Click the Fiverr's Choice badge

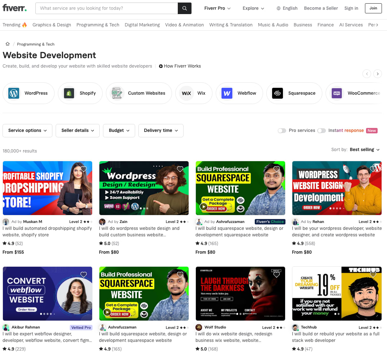[270, 222]
